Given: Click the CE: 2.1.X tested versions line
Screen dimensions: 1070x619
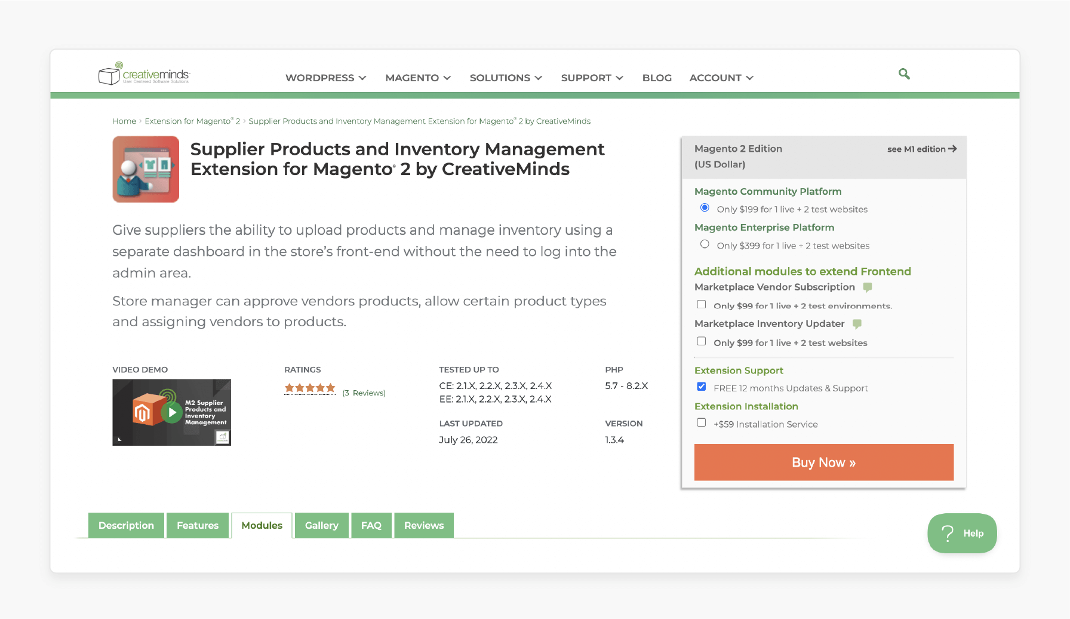Looking at the screenshot, I should [x=495, y=386].
